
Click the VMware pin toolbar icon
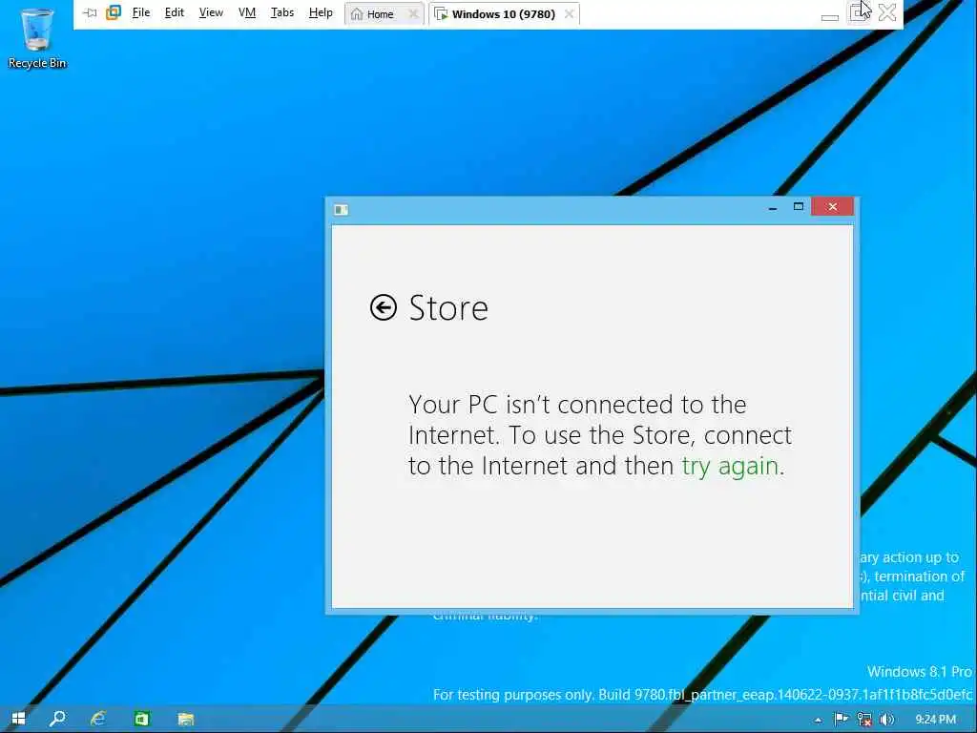[x=91, y=13]
